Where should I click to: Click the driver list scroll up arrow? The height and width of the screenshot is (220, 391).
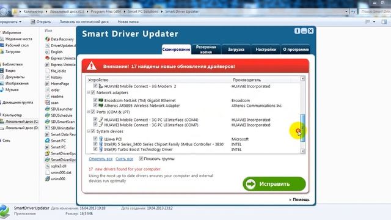[x=302, y=79]
